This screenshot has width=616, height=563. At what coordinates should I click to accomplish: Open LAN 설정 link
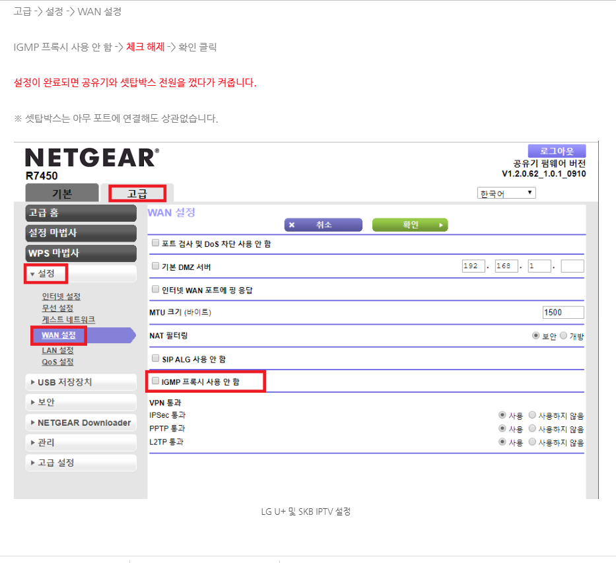pos(57,350)
